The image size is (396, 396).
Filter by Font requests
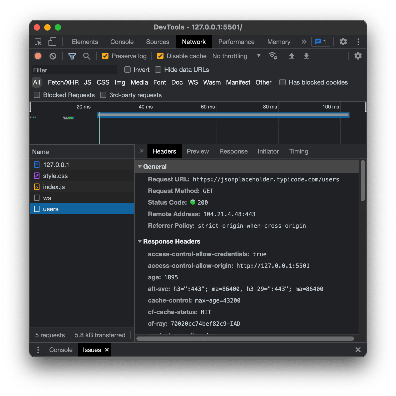160,82
